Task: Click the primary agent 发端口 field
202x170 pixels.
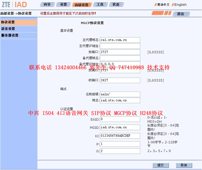Action: click(120, 52)
